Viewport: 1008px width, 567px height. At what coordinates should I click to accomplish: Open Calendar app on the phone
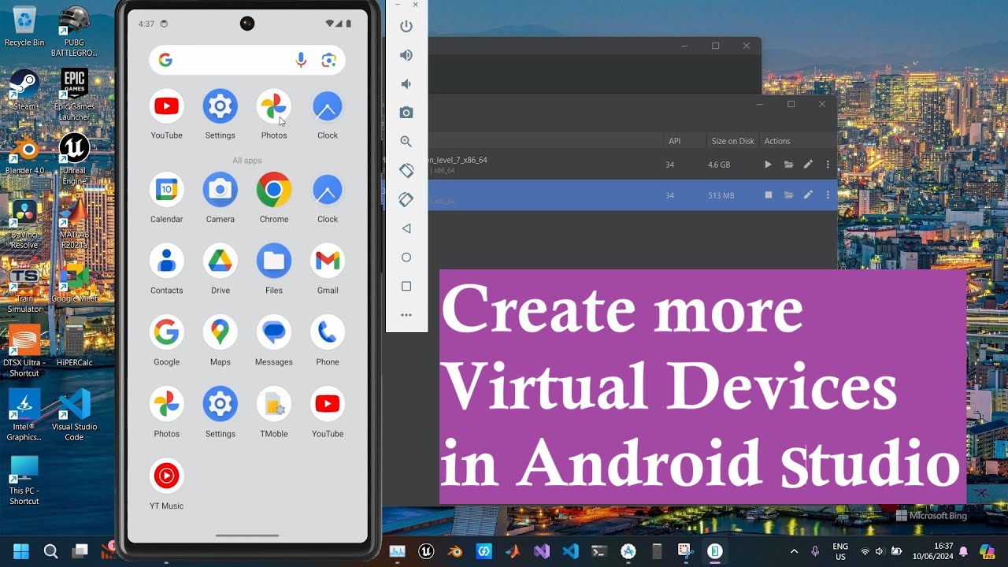point(167,197)
